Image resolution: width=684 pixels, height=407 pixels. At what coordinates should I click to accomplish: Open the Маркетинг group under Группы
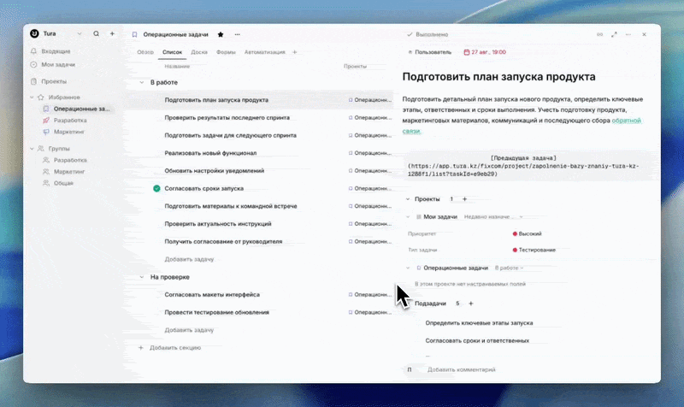coord(69,172)
